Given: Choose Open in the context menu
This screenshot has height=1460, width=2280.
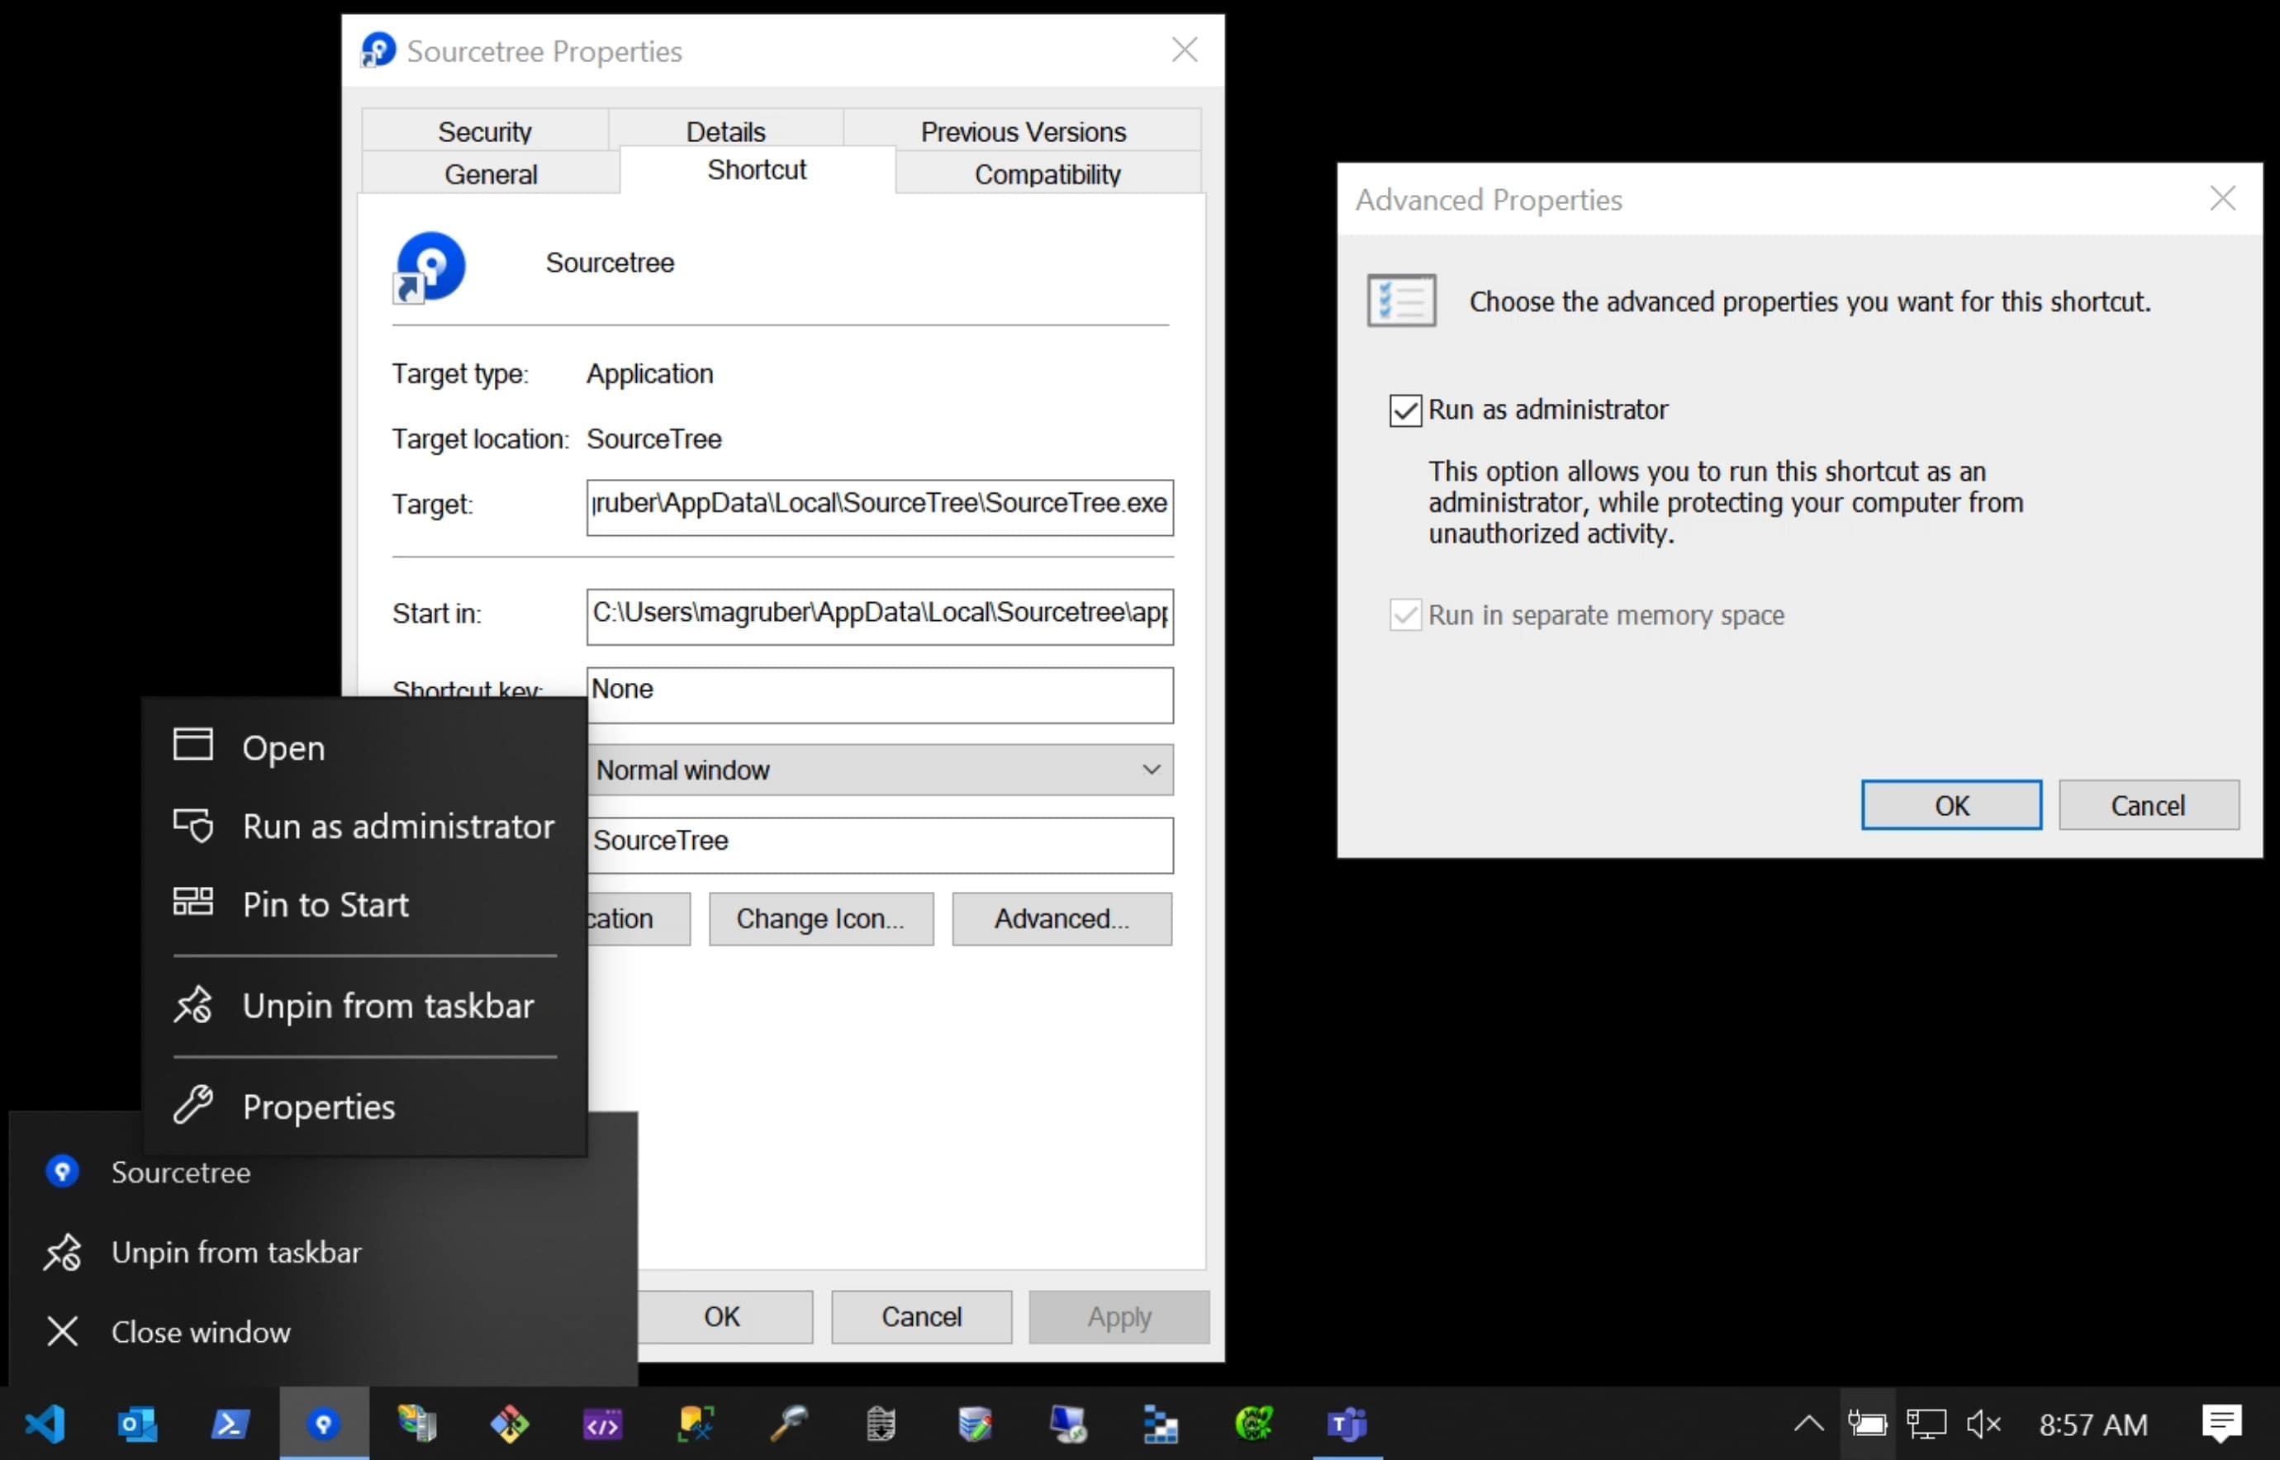Looking at the screenshot, I should 365,748.
